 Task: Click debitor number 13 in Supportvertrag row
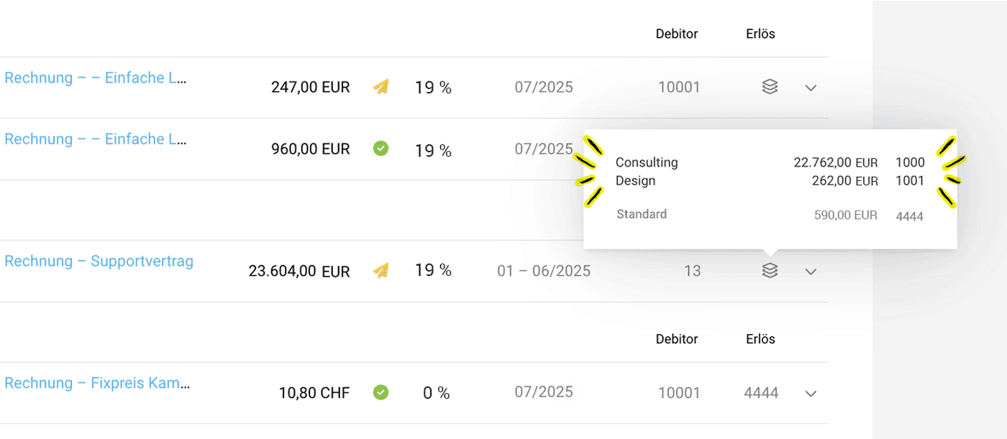[x=692, y=271]
